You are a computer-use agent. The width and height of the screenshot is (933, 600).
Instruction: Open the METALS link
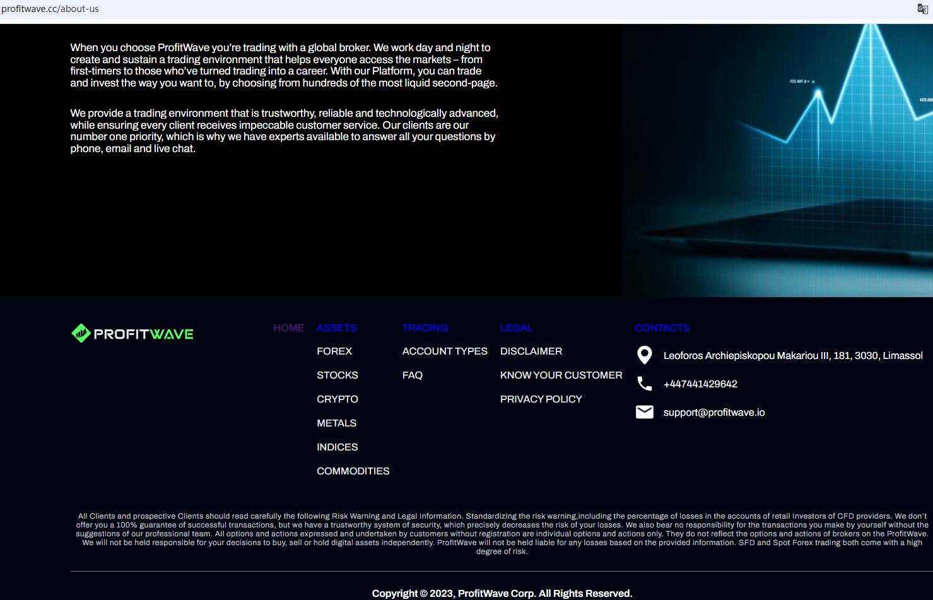336,423
